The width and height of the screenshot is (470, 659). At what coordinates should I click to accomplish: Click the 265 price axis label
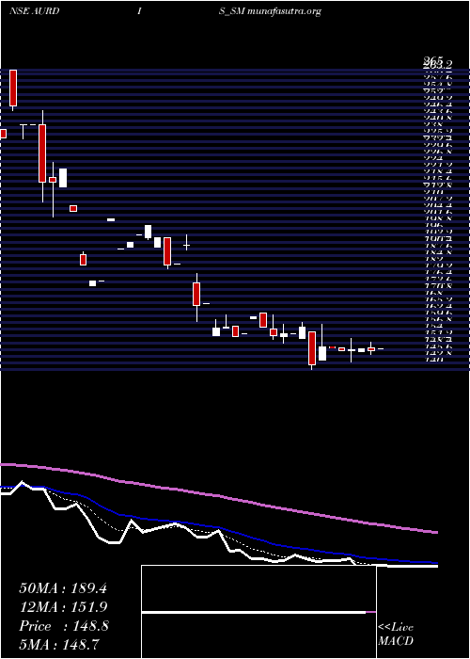coord(431,61)
